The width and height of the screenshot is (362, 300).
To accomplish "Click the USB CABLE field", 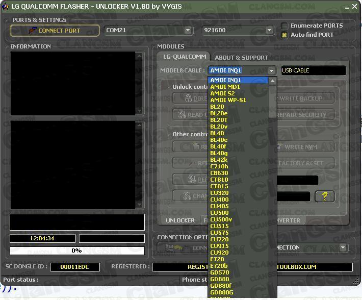I will point(313,70).
